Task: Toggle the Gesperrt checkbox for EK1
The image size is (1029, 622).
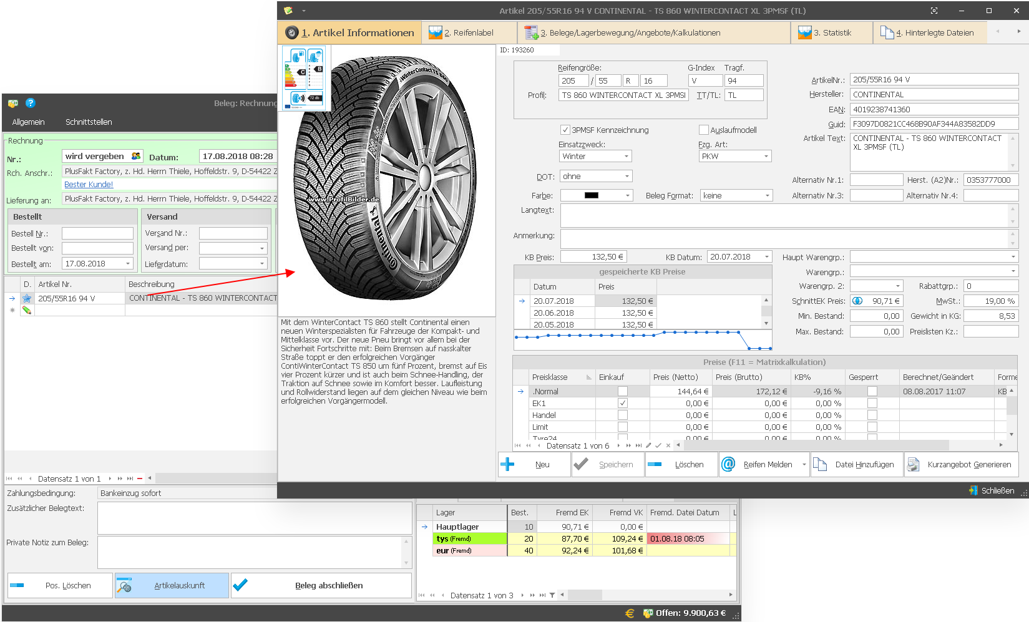Action: 872,403
